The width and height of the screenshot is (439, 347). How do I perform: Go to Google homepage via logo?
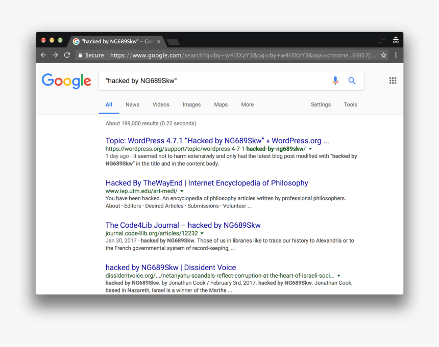click(x=66, y=81)
